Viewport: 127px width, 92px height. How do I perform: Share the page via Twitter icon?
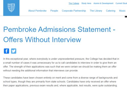point(13,51)
